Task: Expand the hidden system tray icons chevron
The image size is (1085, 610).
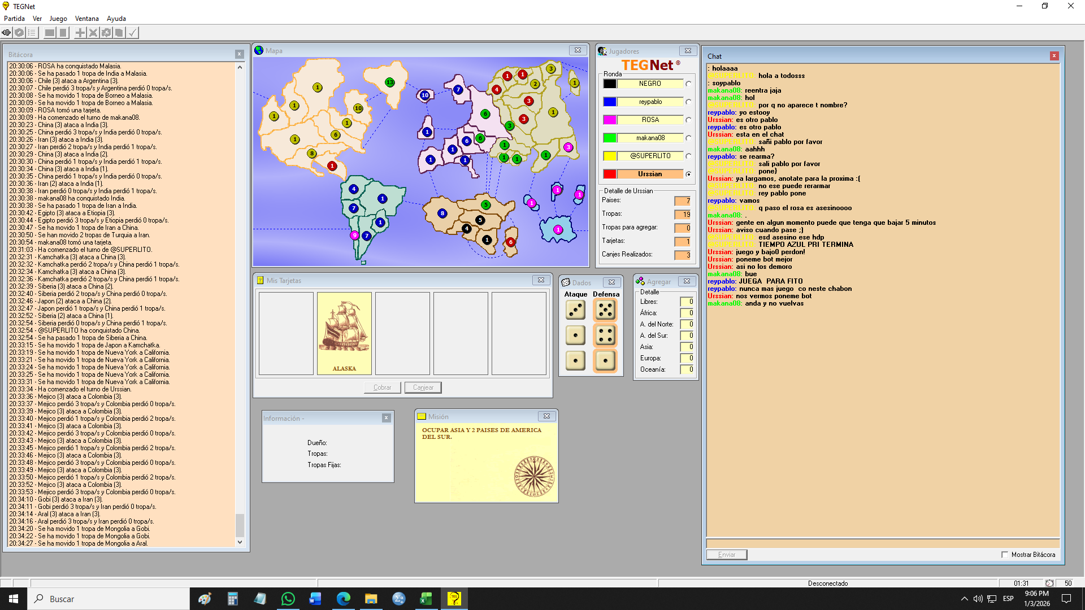Action: click(964, 599)
